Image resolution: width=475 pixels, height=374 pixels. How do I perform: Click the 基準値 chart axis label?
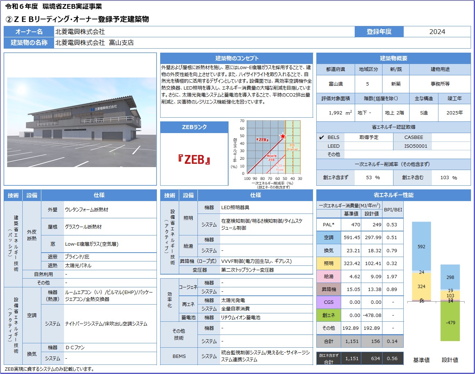tap(421, 360)
